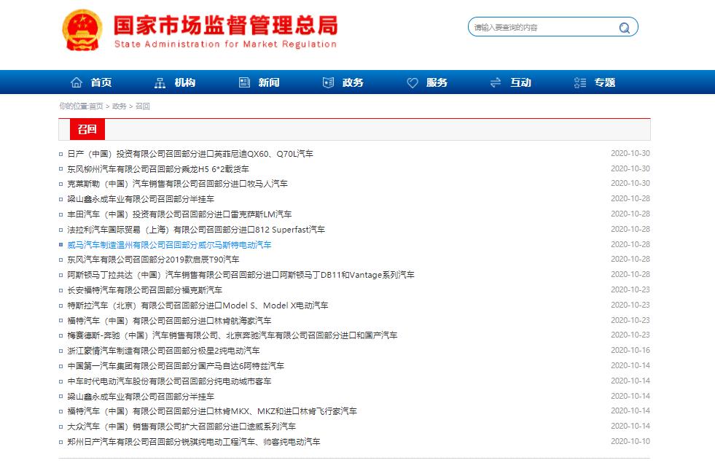Open the 服务 menu item
This screenshot has height=471, width=715.
(x=437, y=82)
